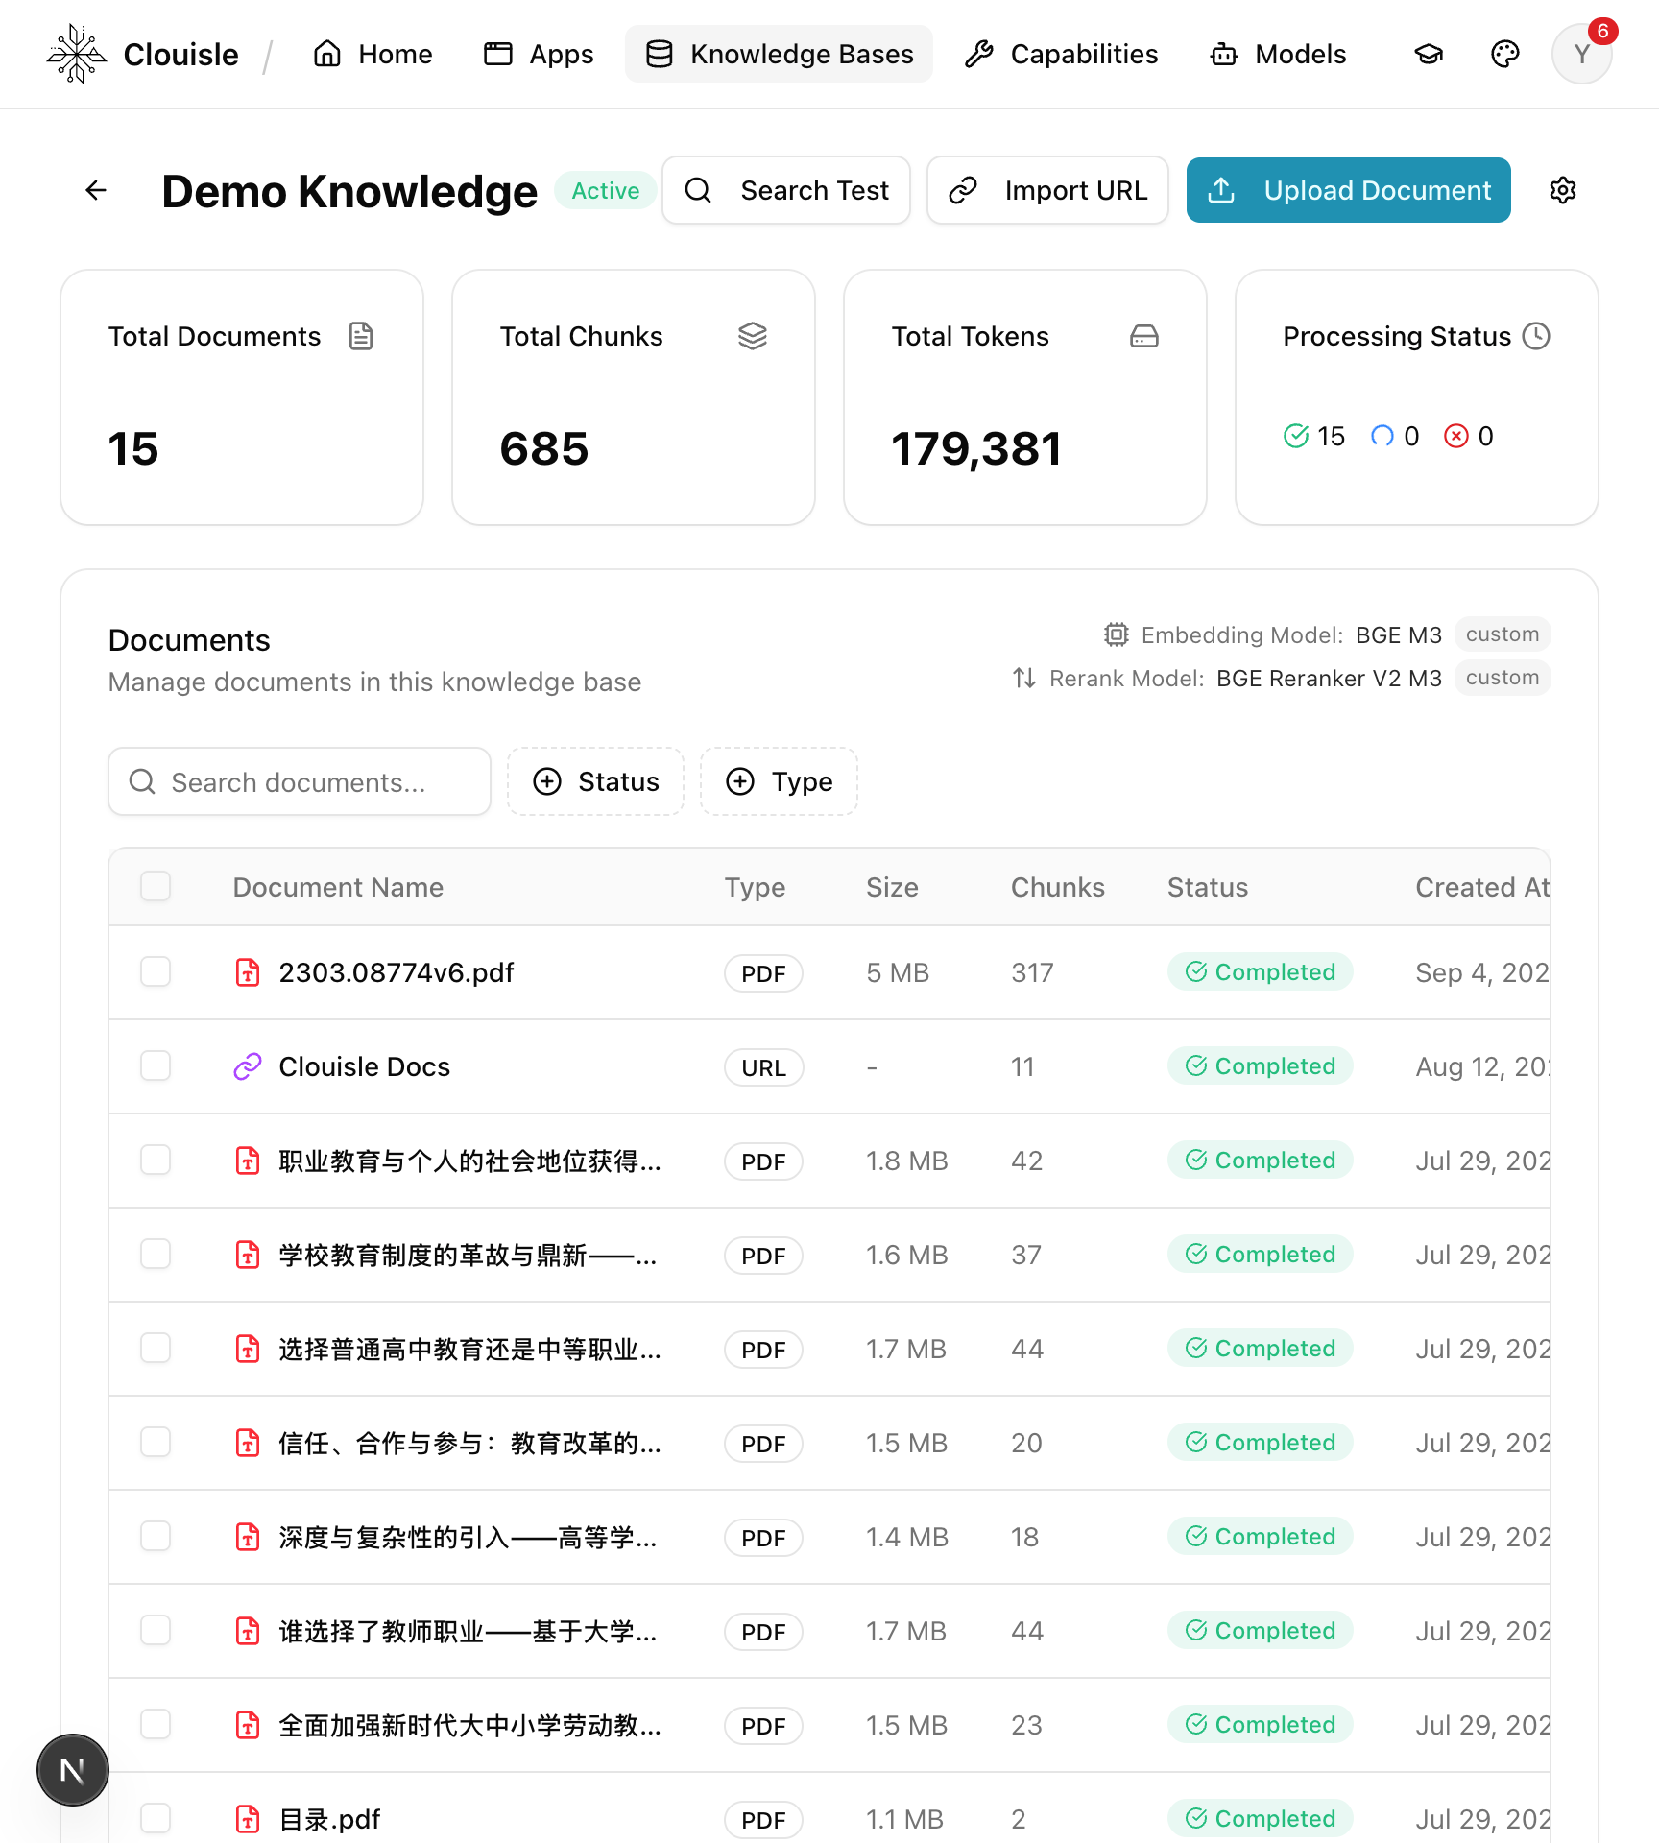Click the Search Test button

pos(786,190)
